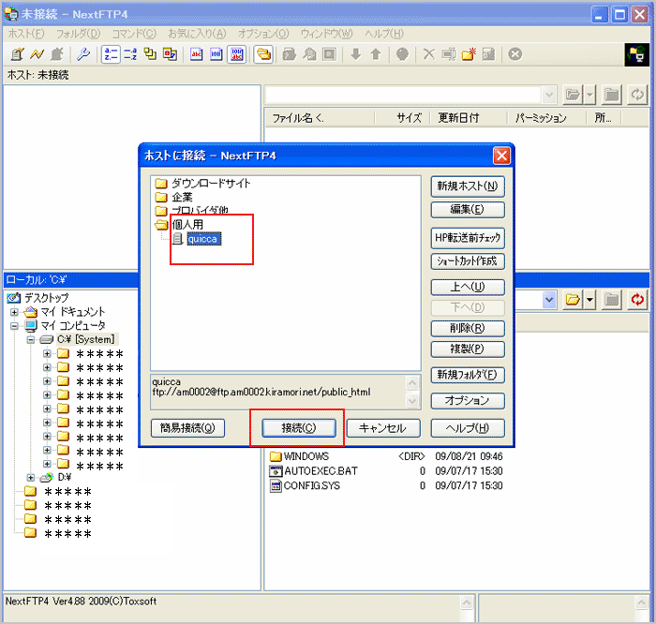The width and height of the screenshot is (656, 624).
Task: Expand the マイ ドキュメント tree node
Action: (15, 312)
